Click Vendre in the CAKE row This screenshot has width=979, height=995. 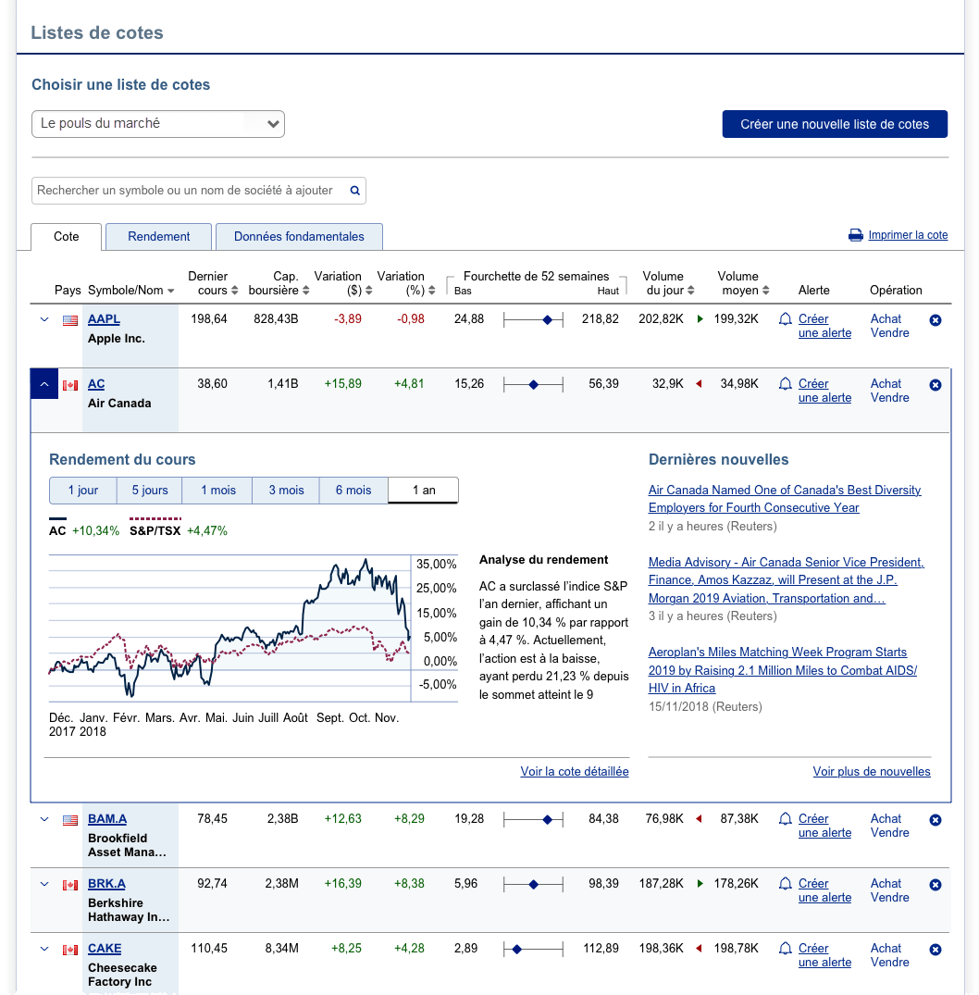tap(889, 963)
